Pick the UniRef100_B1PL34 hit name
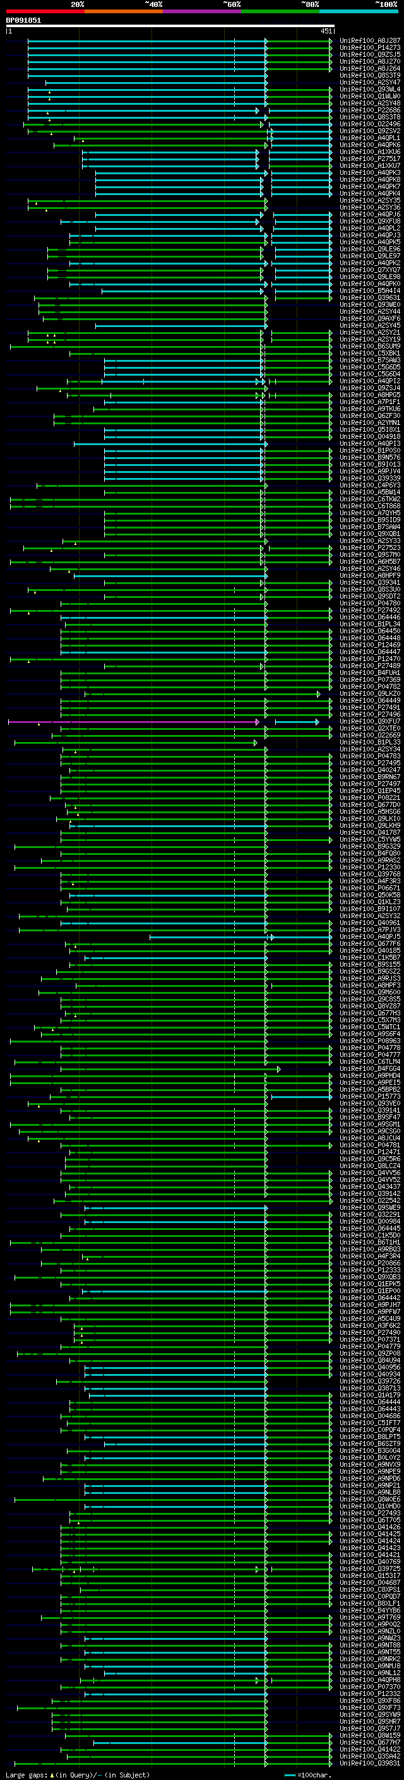 coord(370,624)
